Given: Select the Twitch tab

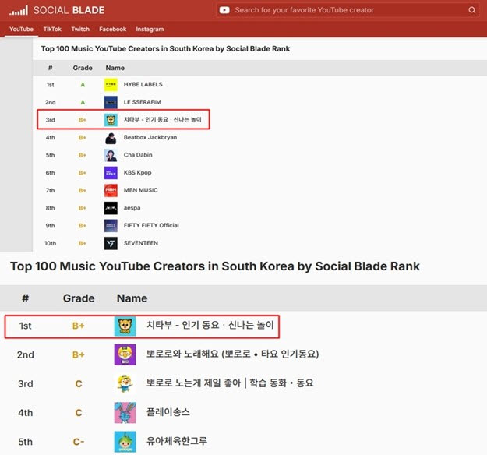Looking at the screenshot, I should [x=80, y=29].
